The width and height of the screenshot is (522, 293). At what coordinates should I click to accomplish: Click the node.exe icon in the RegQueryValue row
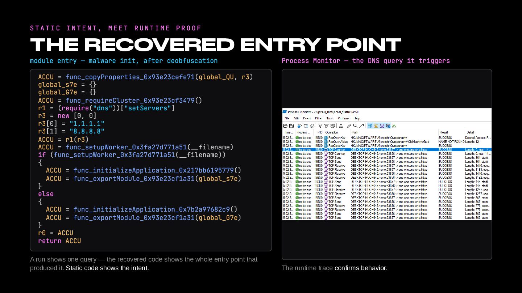coord(297,141)
